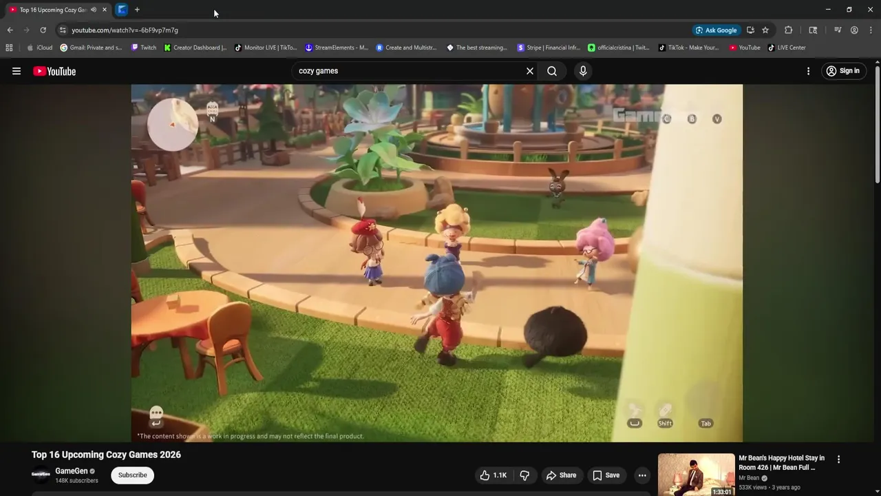Clear the search box text

point(530,71)
